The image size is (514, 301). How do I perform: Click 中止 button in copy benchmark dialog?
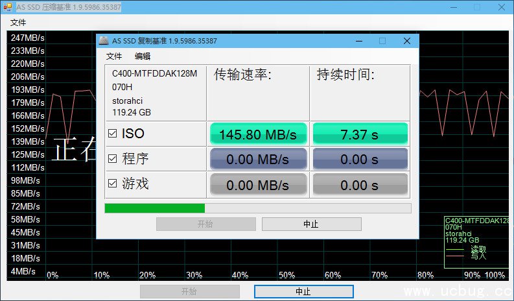311,224
